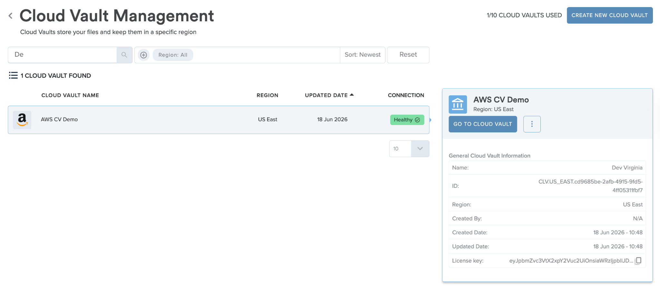Click the Updated Date column header
The width and height of the screenshot is (660, 298).
click(x=326, y=95)
